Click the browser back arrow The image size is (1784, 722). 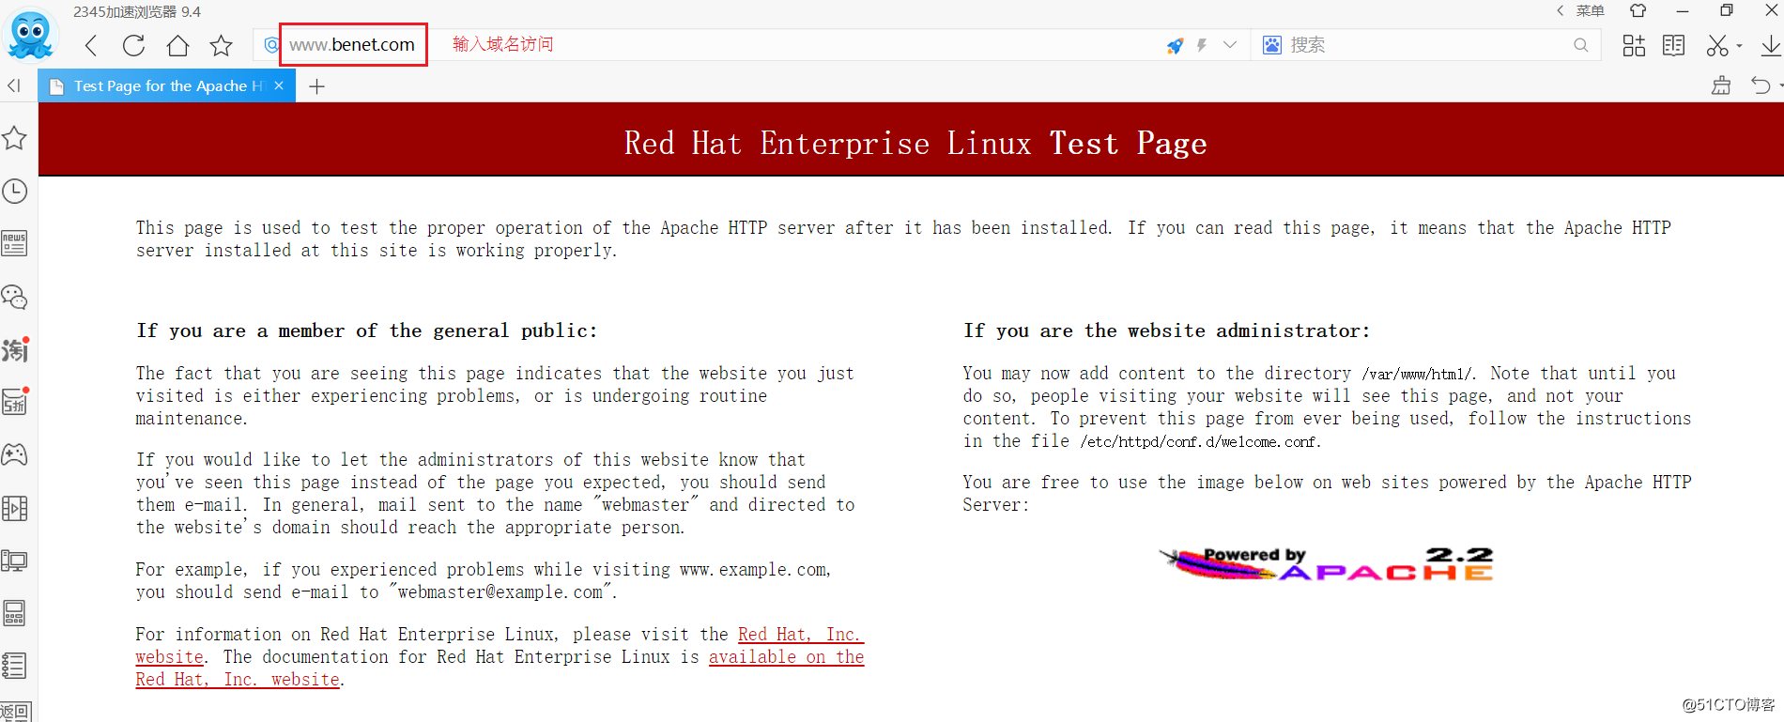pos(91,45)
